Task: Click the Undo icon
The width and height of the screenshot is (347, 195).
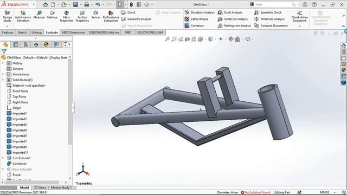Action: click(x=98, y=4)
